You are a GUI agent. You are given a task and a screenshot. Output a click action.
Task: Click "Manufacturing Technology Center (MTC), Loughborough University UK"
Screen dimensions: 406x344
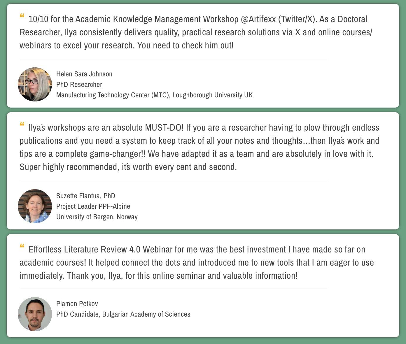click(x=154, y=95)
